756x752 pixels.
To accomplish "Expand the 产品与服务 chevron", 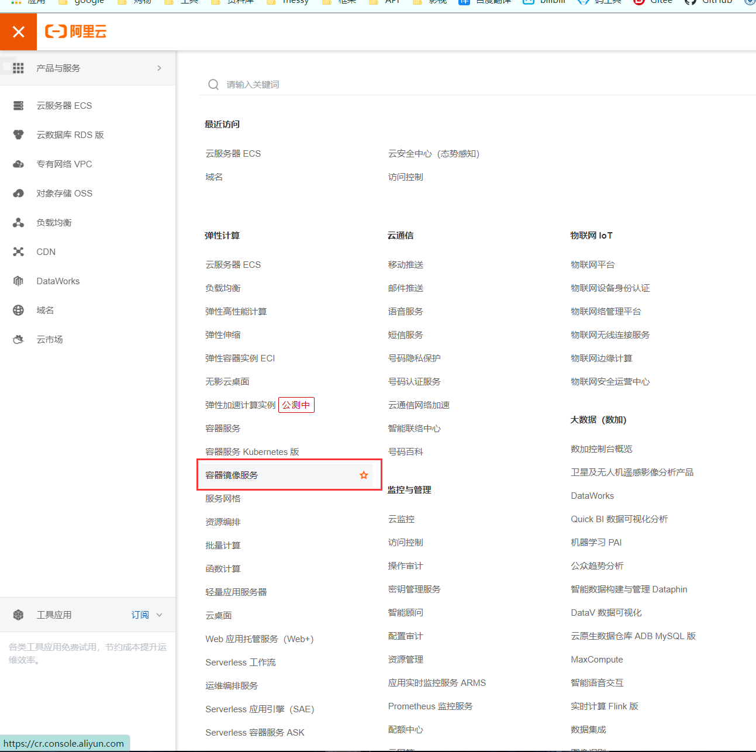I will pos(158,68).
